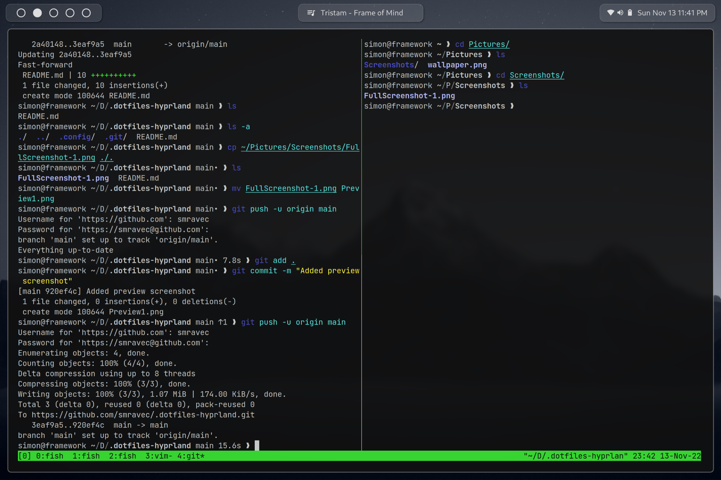Click the tmux session [0] indicator
Image resolution: width=721 pixels, height=480 pixels.
pyautogui.click(x=25, y=456)
